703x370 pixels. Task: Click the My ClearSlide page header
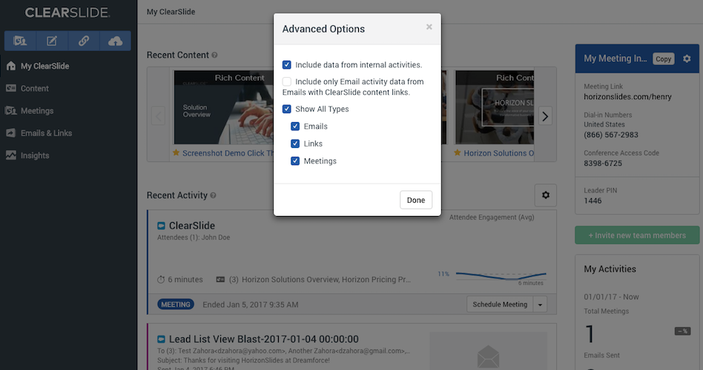[x=171, y=12]
